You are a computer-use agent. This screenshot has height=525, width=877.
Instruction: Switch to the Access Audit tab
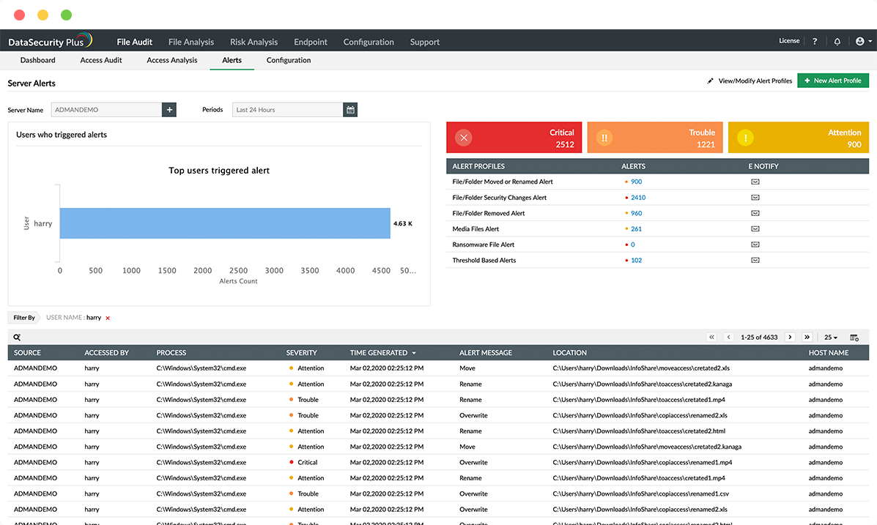101,60
